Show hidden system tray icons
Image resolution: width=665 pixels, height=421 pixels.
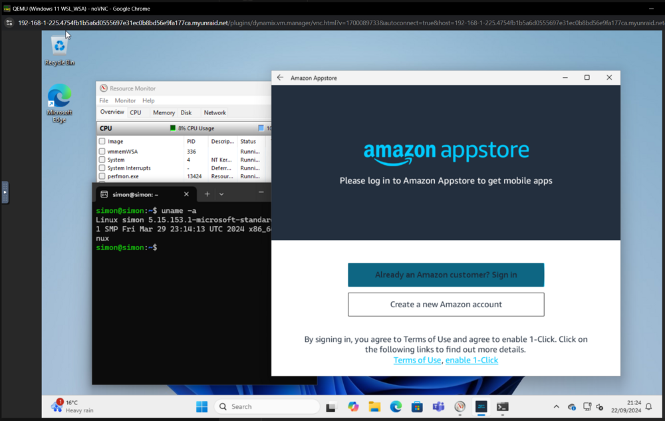coord(557,406)
